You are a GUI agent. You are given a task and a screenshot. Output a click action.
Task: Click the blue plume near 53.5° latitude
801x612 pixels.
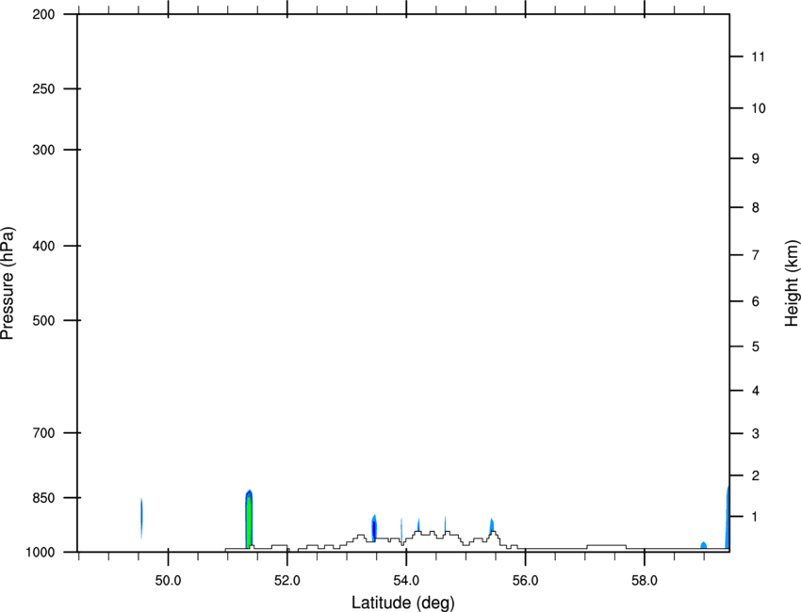(374, 528)
